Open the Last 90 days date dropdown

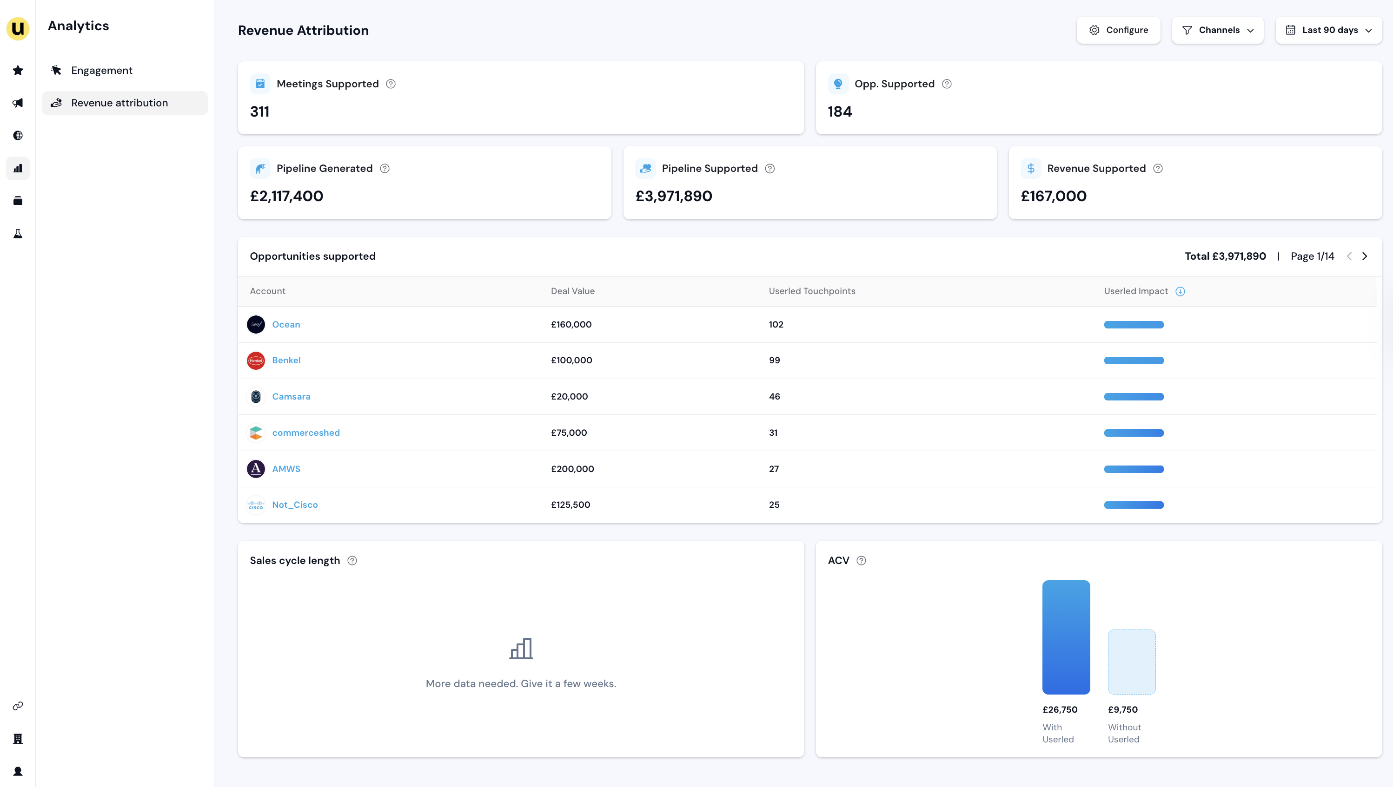[x=1329, y=30]
